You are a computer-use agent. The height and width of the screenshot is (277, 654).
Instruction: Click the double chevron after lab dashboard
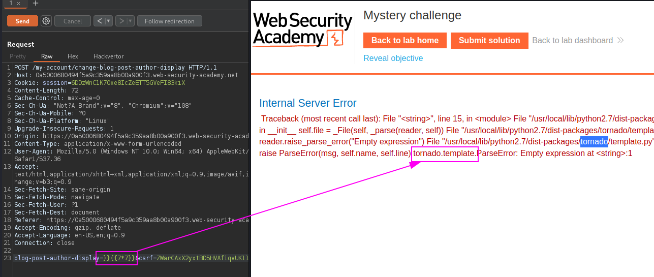coord(620,41)
